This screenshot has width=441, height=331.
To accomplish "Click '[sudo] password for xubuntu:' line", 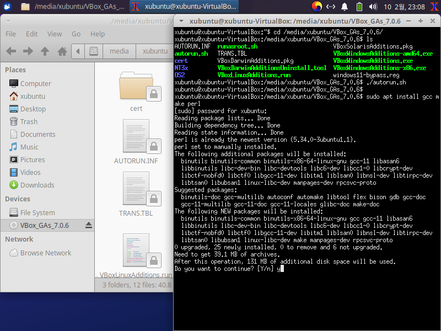I will coord(220,111).
